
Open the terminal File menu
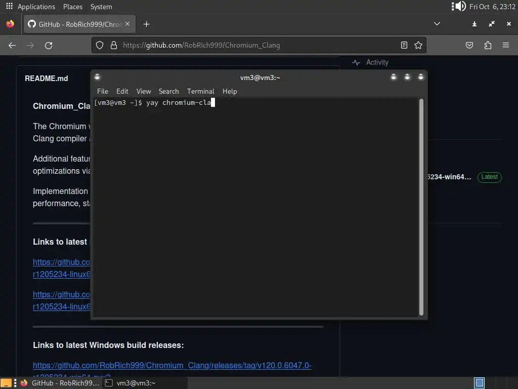tap(102, 91)
